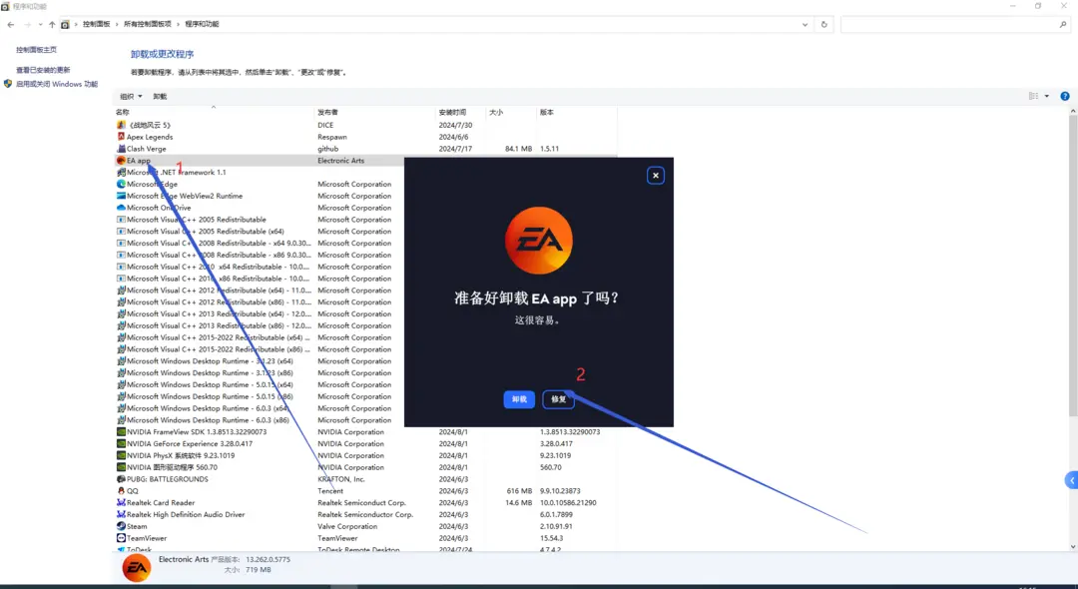The height and width of the screenshot is (589, 1078).
Task: Select the 《战地风云 5》 program icon
Action: 121,125
